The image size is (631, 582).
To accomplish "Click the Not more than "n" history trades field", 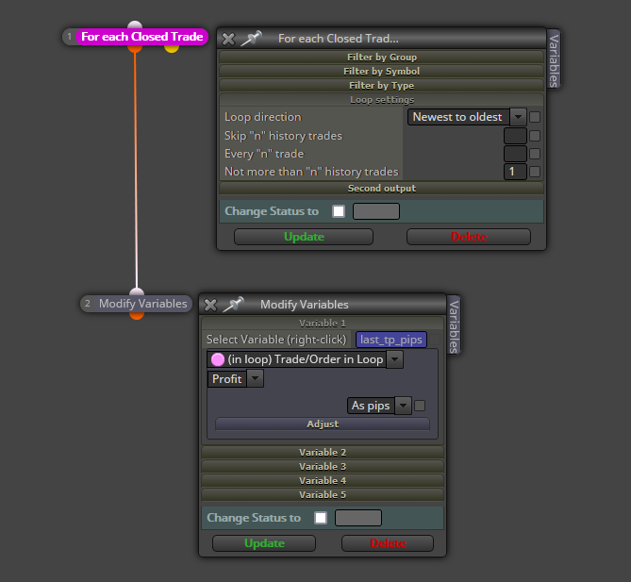I will 515,172.
